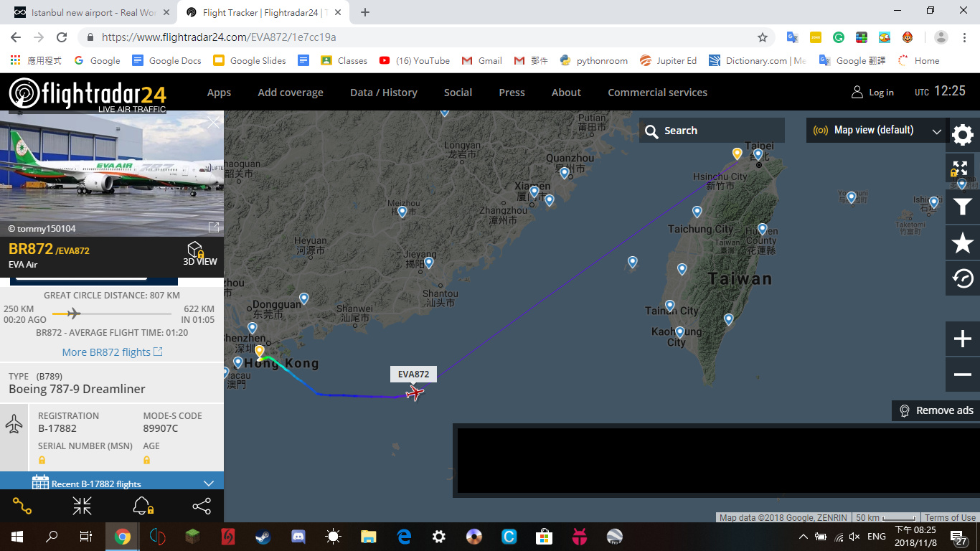This screenshot has width=980, height=551.
Task: Open bookmarks with the star icon on the map
Action: pos(962,244)
